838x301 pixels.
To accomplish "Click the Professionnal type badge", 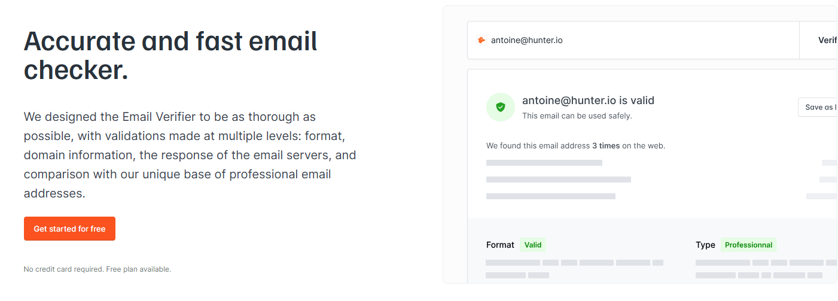I will click(748, 245).
